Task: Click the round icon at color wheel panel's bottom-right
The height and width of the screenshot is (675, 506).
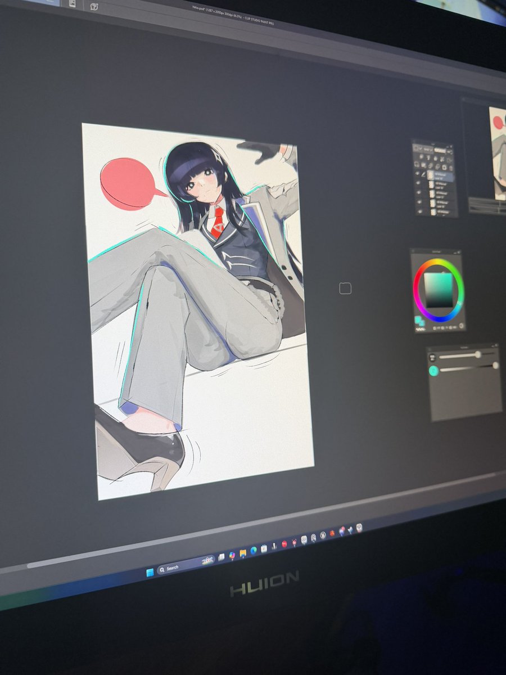Action: point(462,326)
